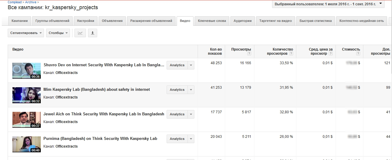Select the Таргетинг на видео tab
Screen dimensions: 392x160
coord(275,21)
